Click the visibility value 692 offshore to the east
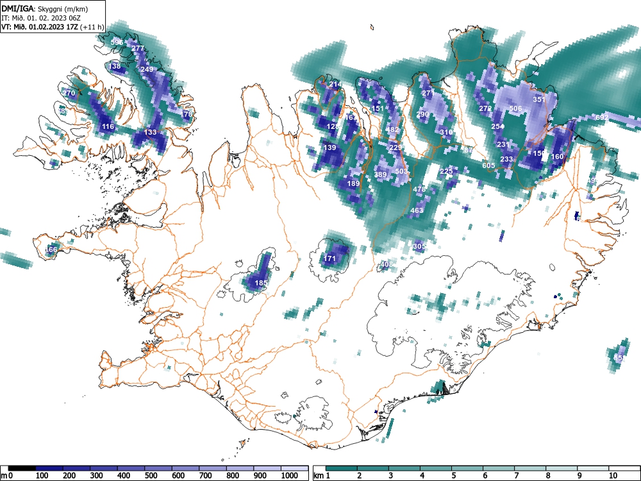The image size is (641, 481). tap(602, 117)
